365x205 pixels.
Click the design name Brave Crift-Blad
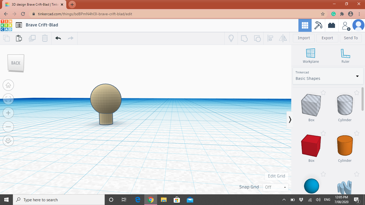tap(42, 25)
